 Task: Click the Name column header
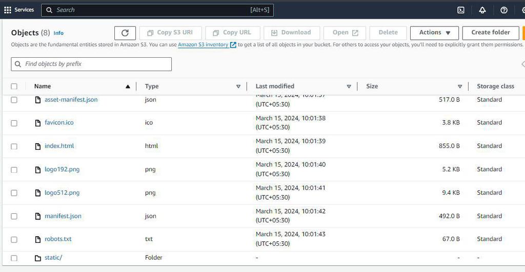coord(43,86)
